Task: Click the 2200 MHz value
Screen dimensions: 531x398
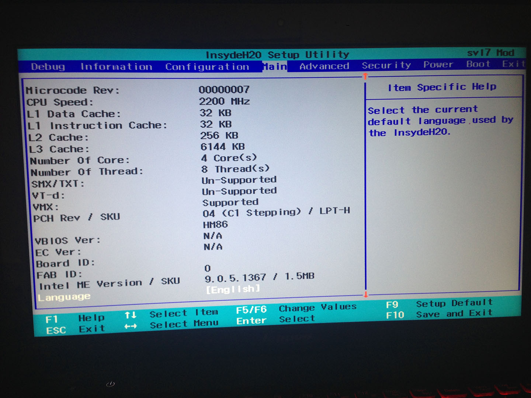Action: click(x=224, y=101)
